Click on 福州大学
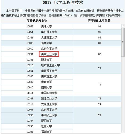The image size is (125, 134). click(x=46, y=132)
